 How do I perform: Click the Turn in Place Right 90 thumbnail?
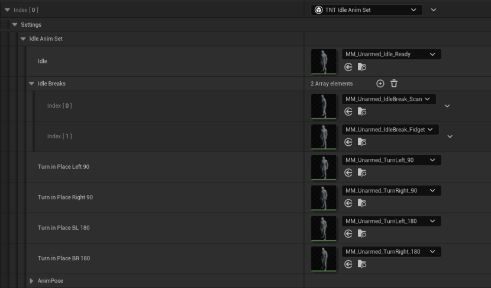324,197
